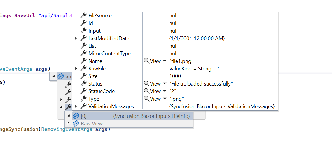Open the visualizer dropdown arrow for Name
Image resolution: width=332 pixels, height=153 pixels.
click(x=165, y=61)
